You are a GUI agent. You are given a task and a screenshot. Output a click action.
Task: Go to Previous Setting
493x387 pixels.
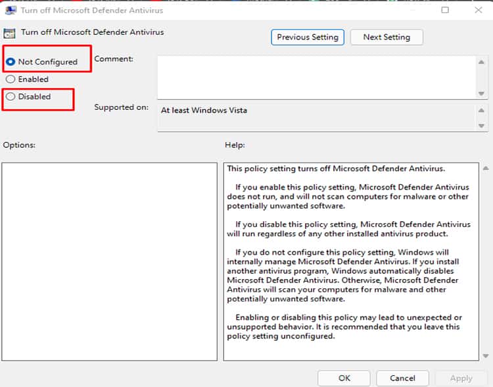coord(308,37)
